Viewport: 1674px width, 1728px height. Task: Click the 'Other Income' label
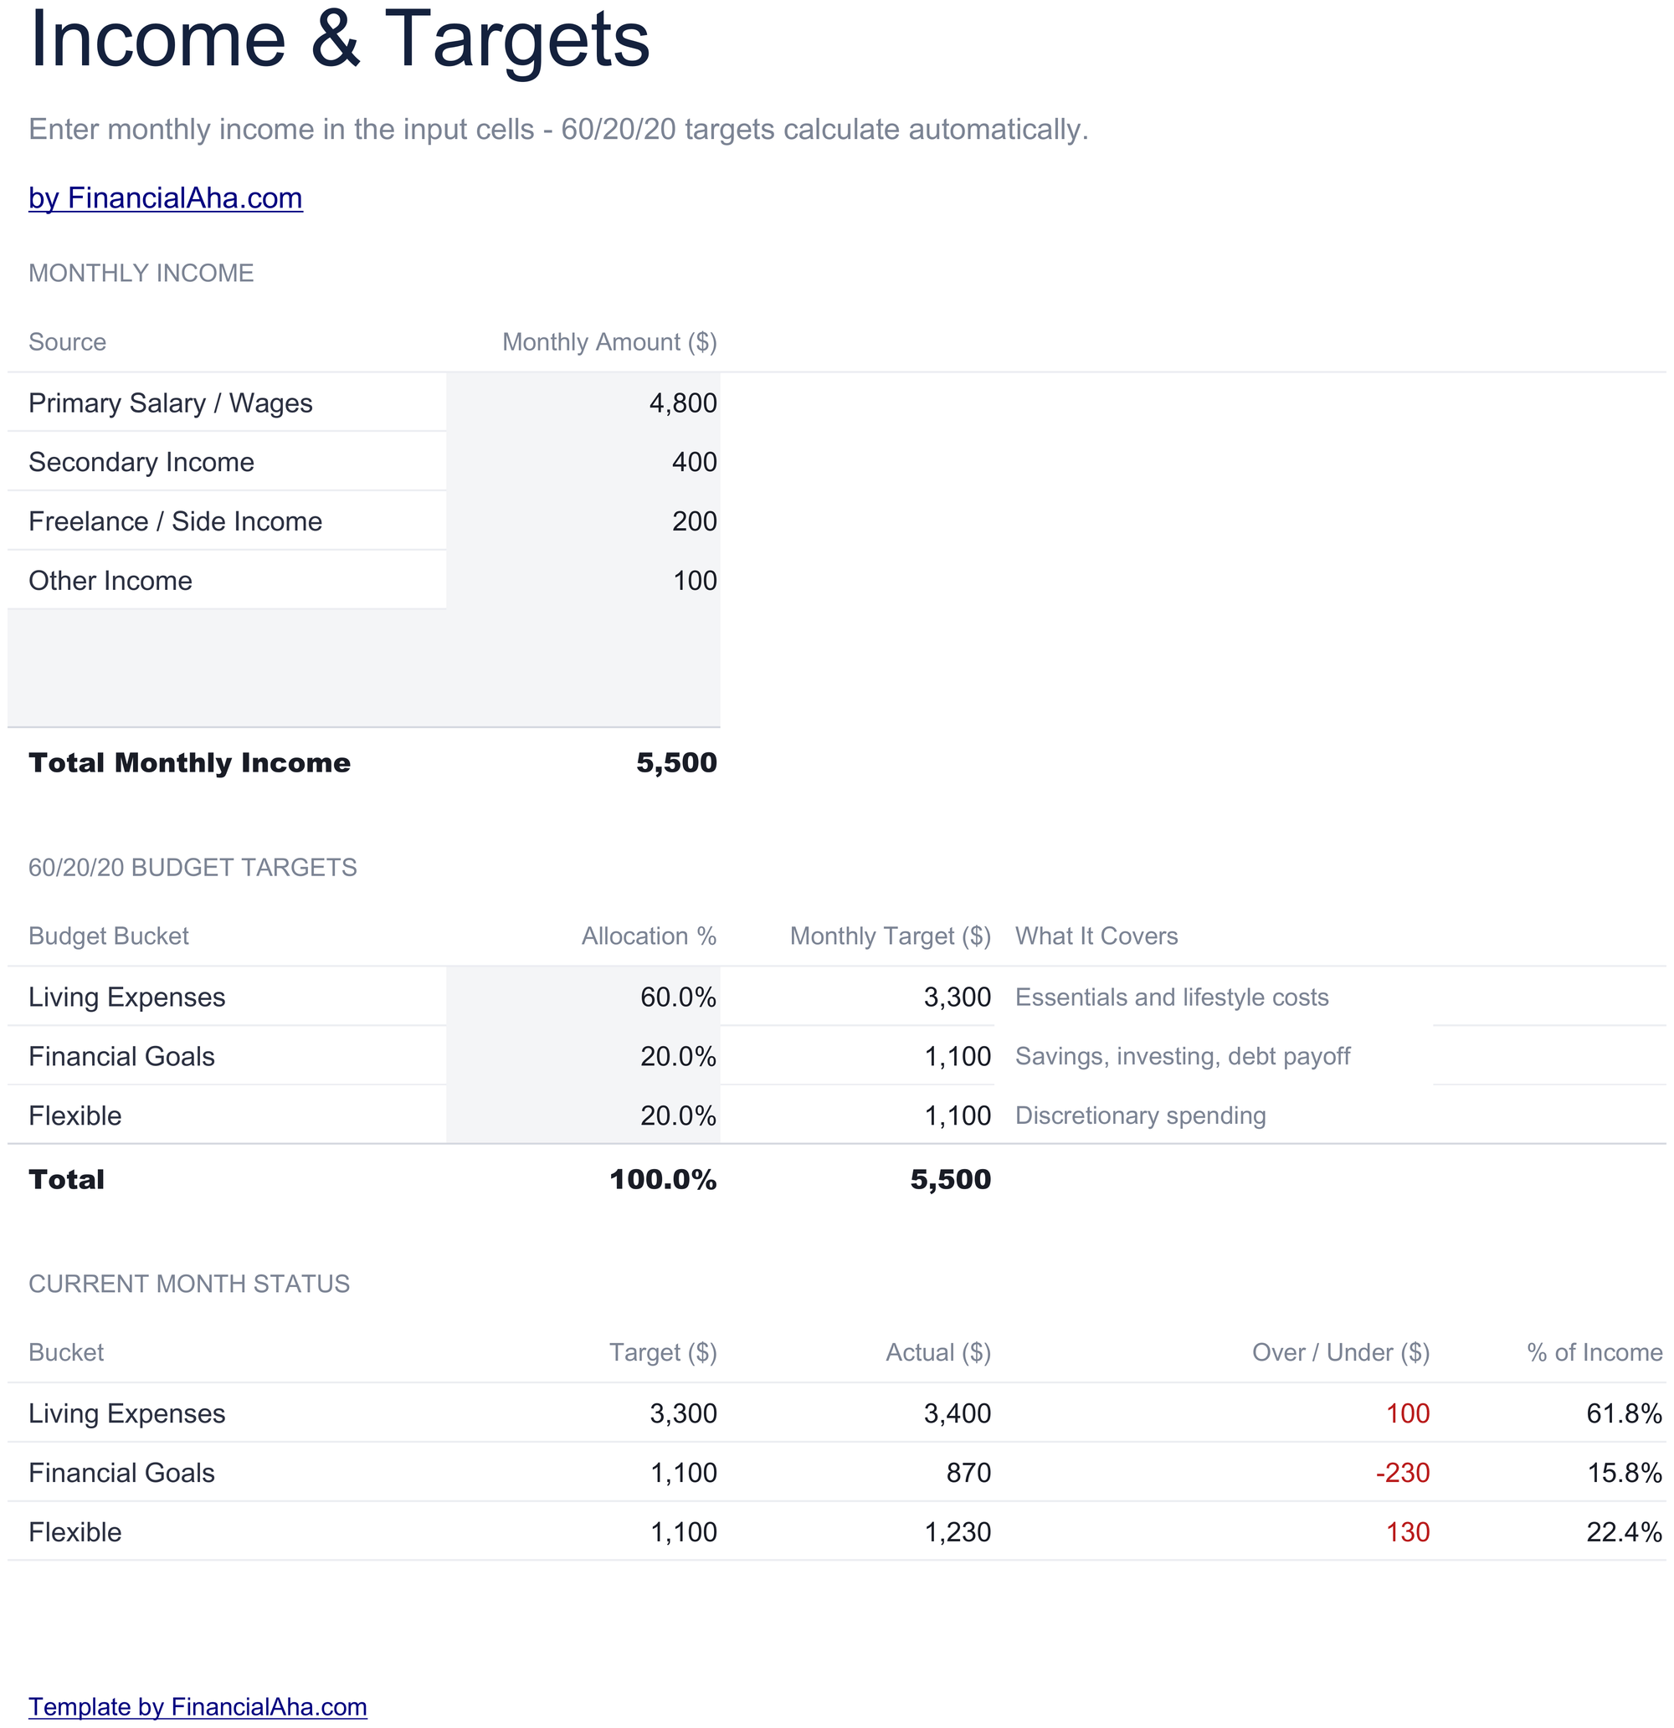[110, 580]
